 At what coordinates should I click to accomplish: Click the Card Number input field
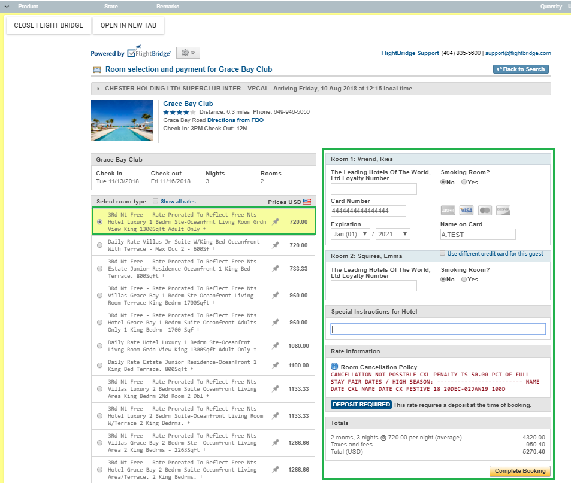tap(368, 211)
